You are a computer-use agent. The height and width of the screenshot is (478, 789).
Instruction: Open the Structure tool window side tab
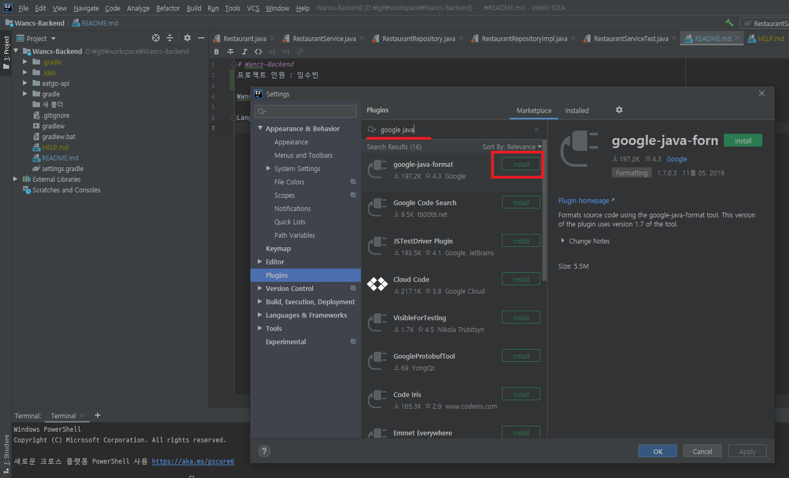coord(6,454)
